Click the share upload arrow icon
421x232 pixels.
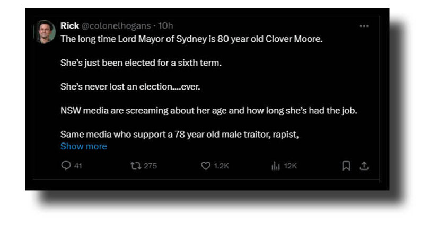pyautogui.click(x=364, y=166)
